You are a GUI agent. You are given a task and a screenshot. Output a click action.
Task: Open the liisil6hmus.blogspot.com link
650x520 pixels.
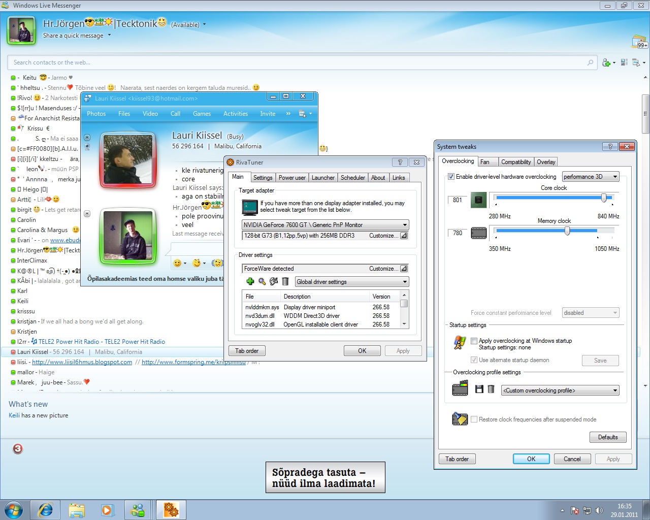[x=82, y=362]
